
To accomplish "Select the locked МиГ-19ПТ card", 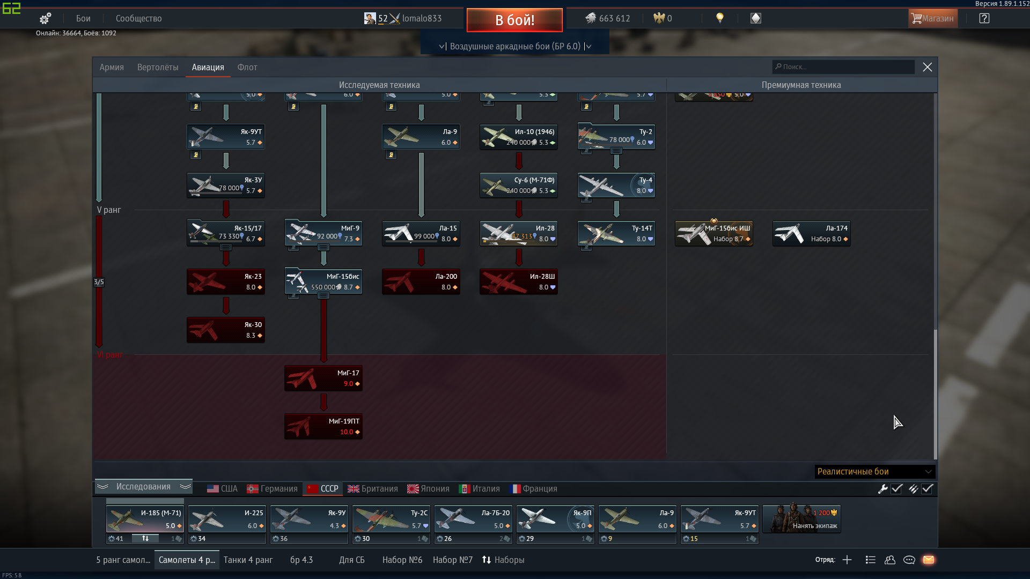I will 323,426.
